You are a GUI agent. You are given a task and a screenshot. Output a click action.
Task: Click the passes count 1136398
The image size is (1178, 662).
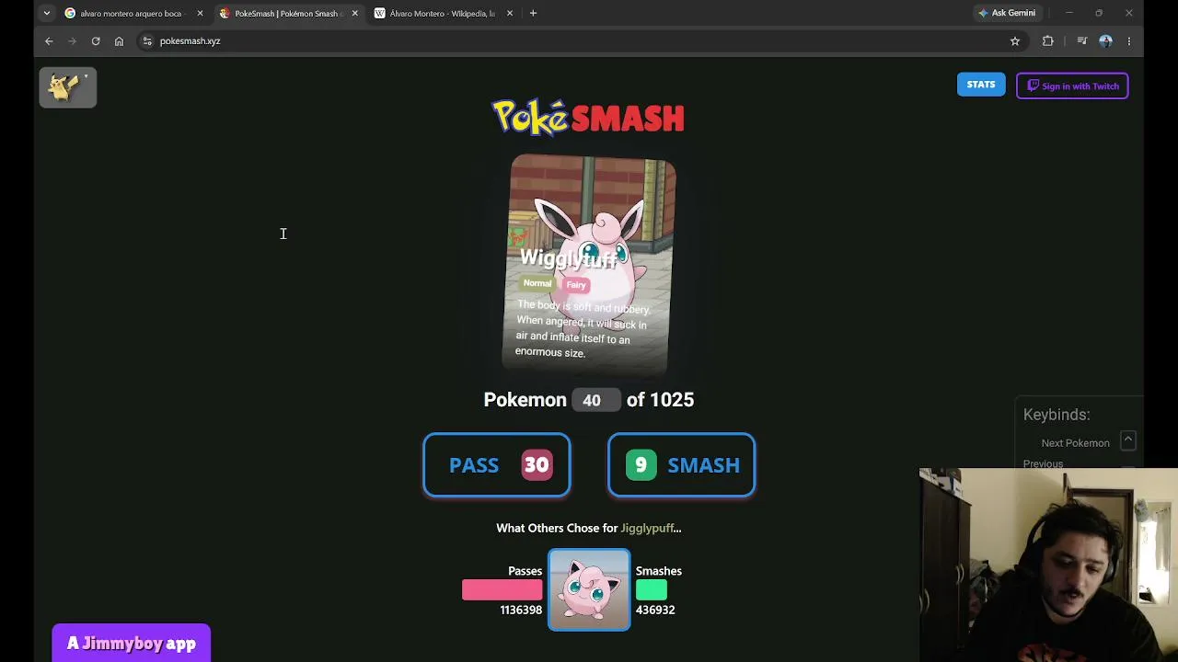(x=521, y=610)
